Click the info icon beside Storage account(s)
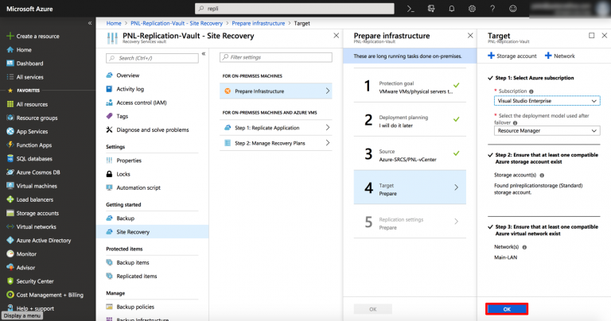 [542, 176]
